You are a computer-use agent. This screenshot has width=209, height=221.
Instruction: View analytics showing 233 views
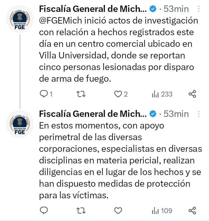pos(162,94)
